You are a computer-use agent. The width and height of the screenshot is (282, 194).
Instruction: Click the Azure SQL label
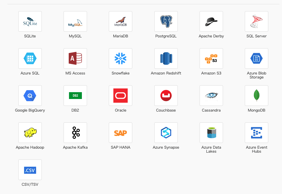click(30, 73)
